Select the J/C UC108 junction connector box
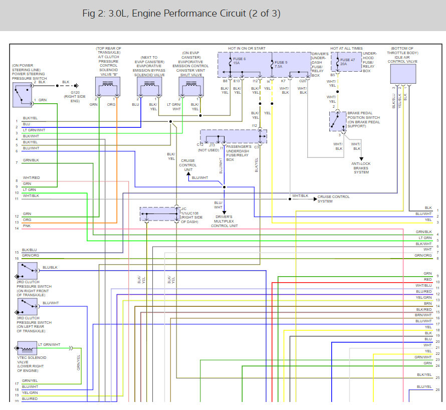Screen dimensions: 446x410 (x=160, y=214)
